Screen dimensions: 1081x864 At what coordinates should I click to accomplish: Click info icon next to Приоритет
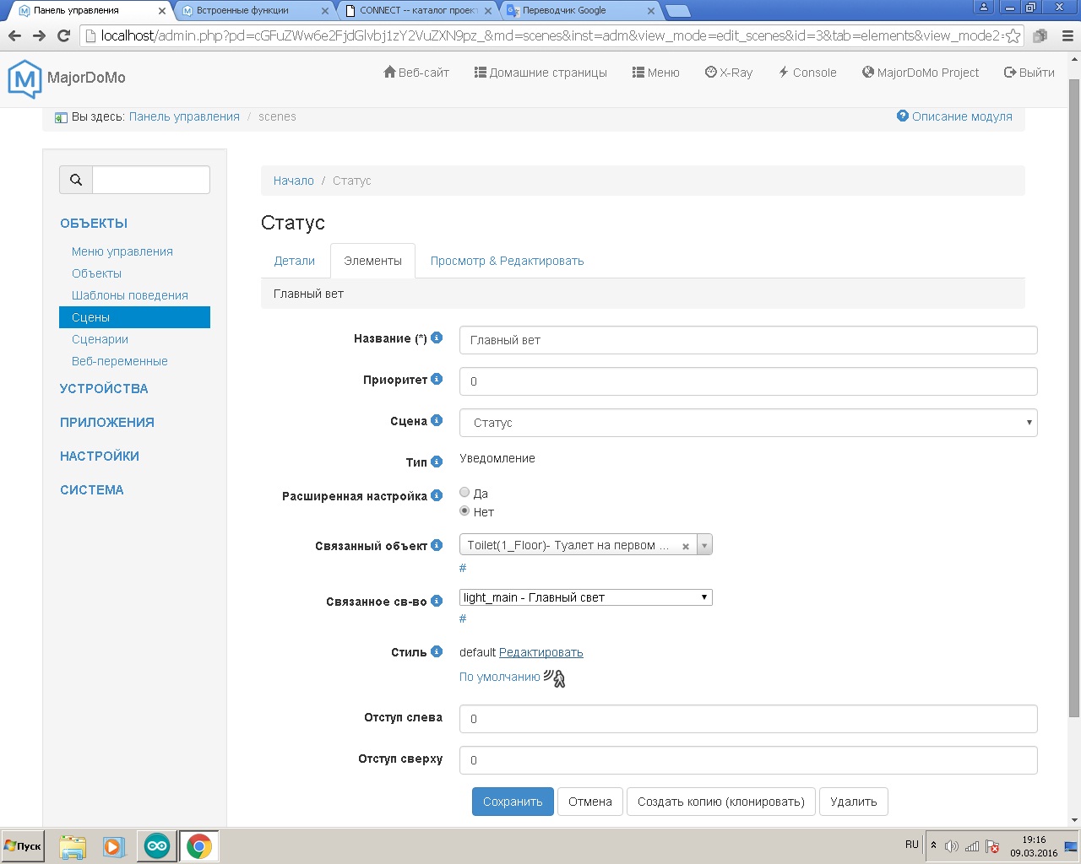click(437, 379)
